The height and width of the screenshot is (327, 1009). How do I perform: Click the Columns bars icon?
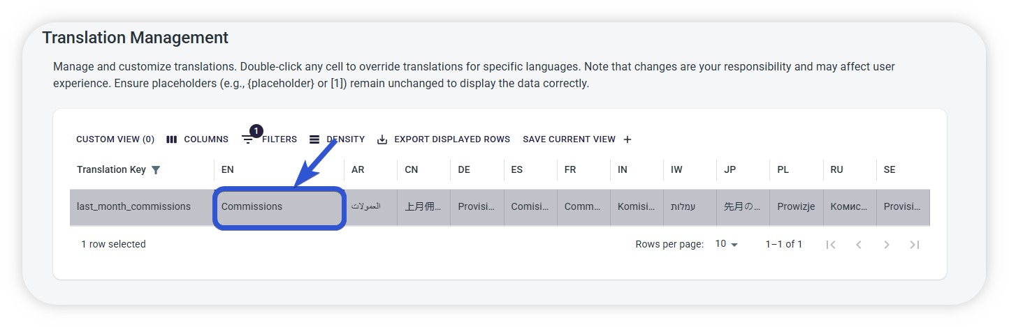[172, 139]
